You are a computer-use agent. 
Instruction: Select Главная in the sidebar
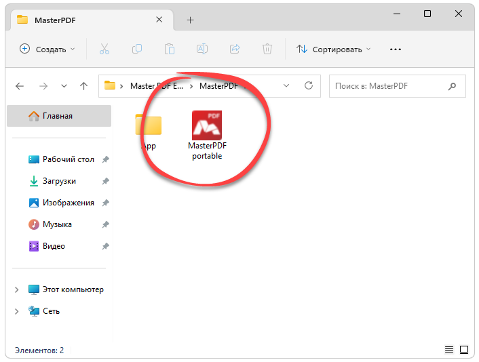(x=59, y=116)
